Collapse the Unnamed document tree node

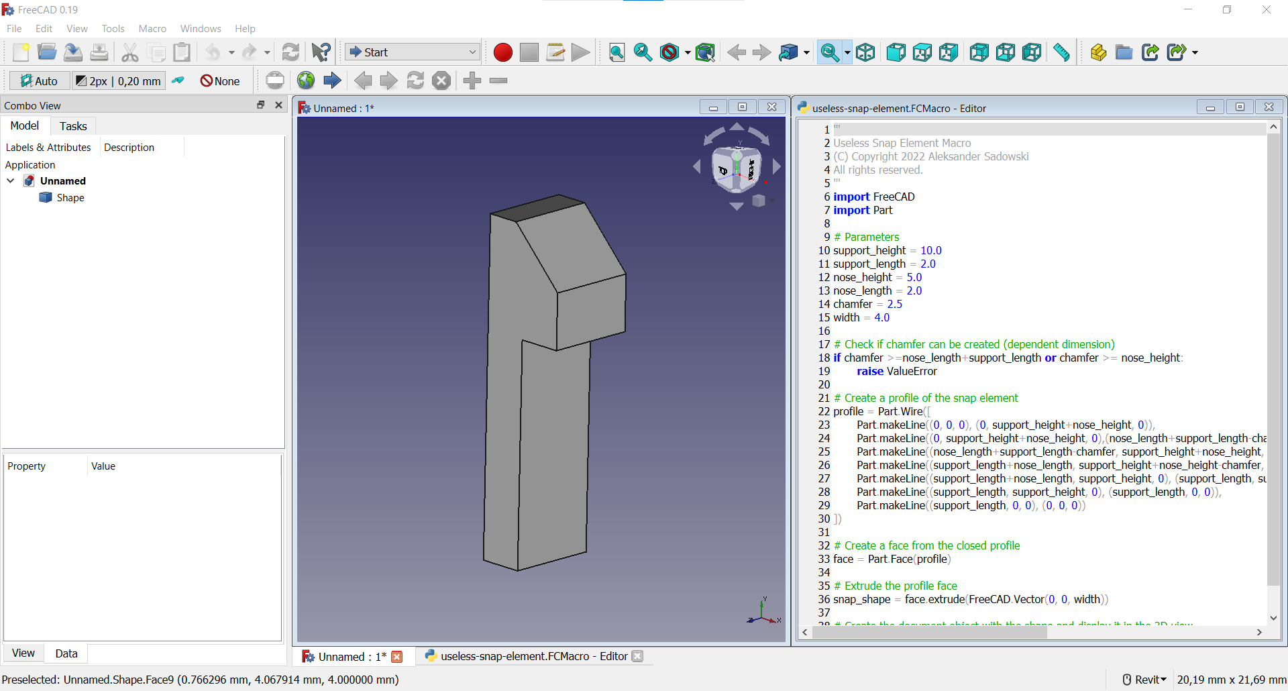[x=11, y=181]
